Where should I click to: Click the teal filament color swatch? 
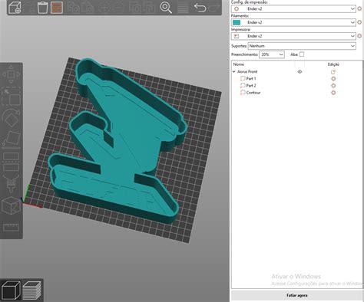pyautogui.click(x=237, y=22)
